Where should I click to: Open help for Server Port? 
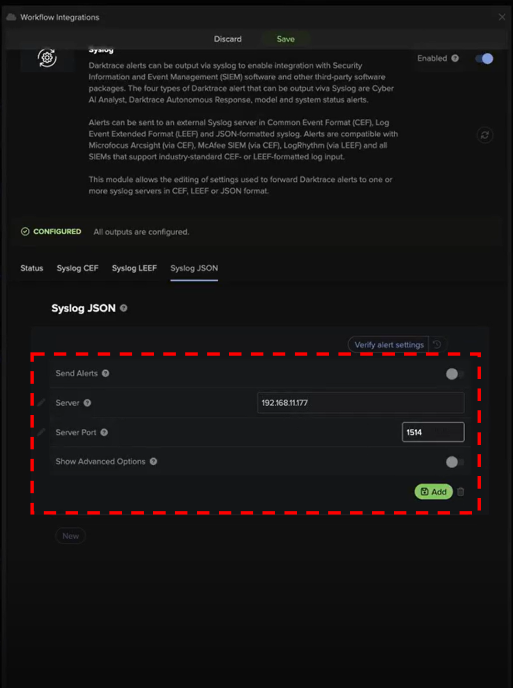[x=104, y=433]
